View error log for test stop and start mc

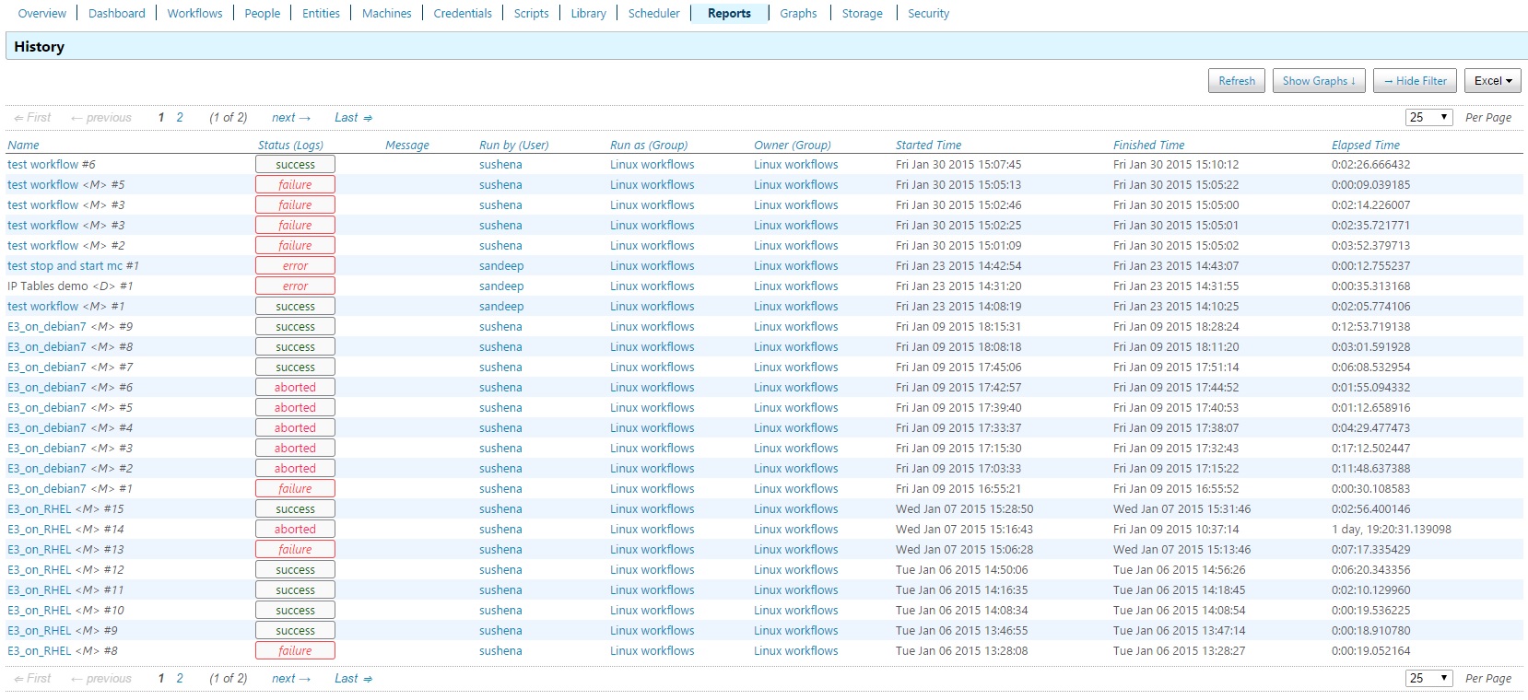pyautogui.click(x=295, y=265)
